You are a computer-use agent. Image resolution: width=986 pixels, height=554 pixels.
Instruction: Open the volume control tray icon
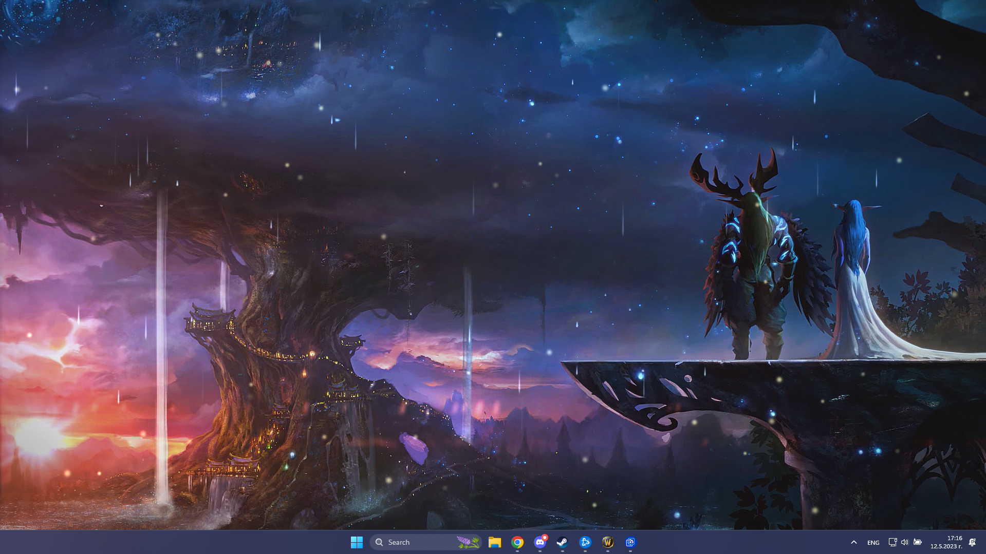tap(905, 542)
